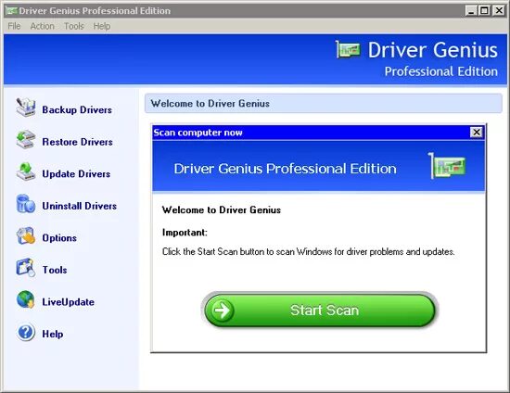510x393 pixels.
Task: Close the Driver Genius main window
Action: [x=499, y=11]
